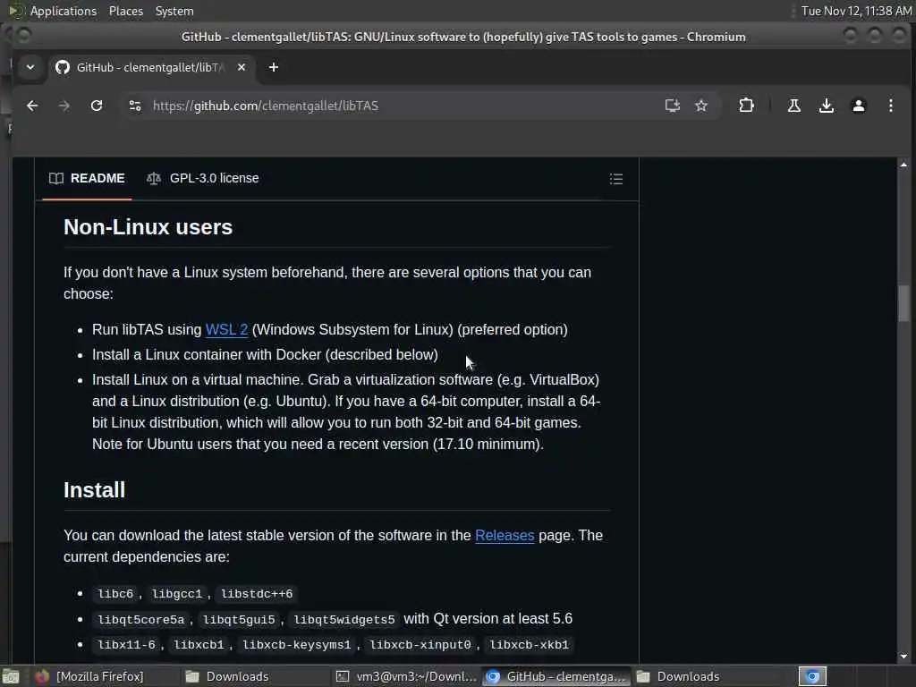This screenshot has height=687, width=916.
Task: Bookmark this page with the star icon
Action: 701,106
